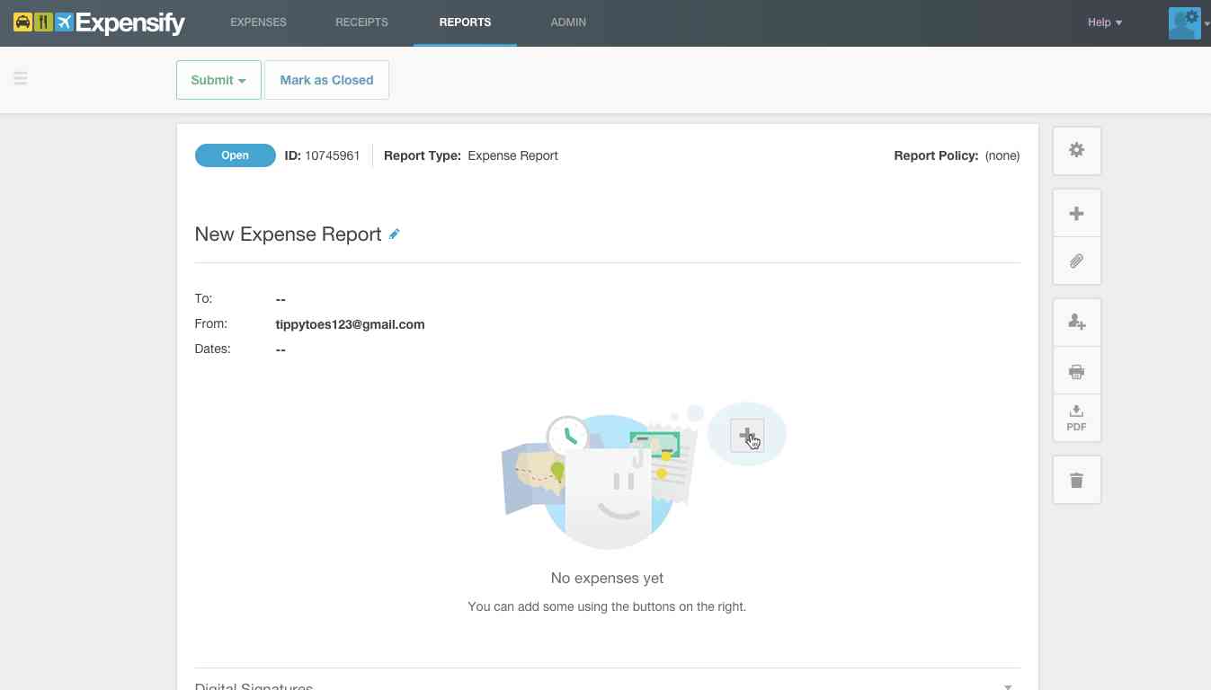Switch to the Receipts tab

pyautogui.click(x=361, y=22)
